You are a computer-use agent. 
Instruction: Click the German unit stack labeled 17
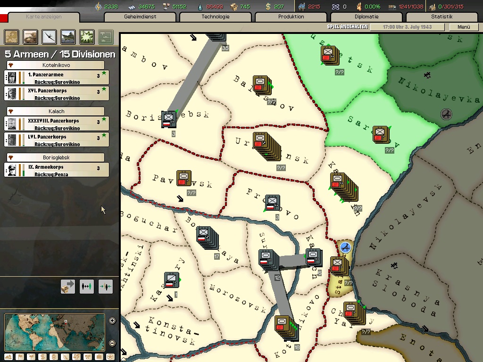click(x=208, y=238)
